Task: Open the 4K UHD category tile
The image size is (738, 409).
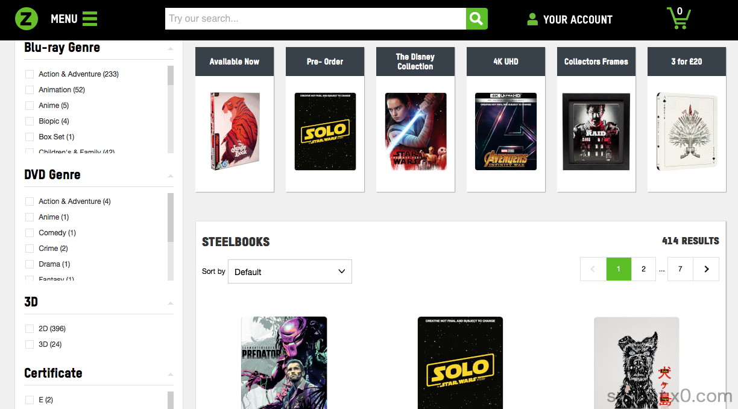Action: coord(506,119)
